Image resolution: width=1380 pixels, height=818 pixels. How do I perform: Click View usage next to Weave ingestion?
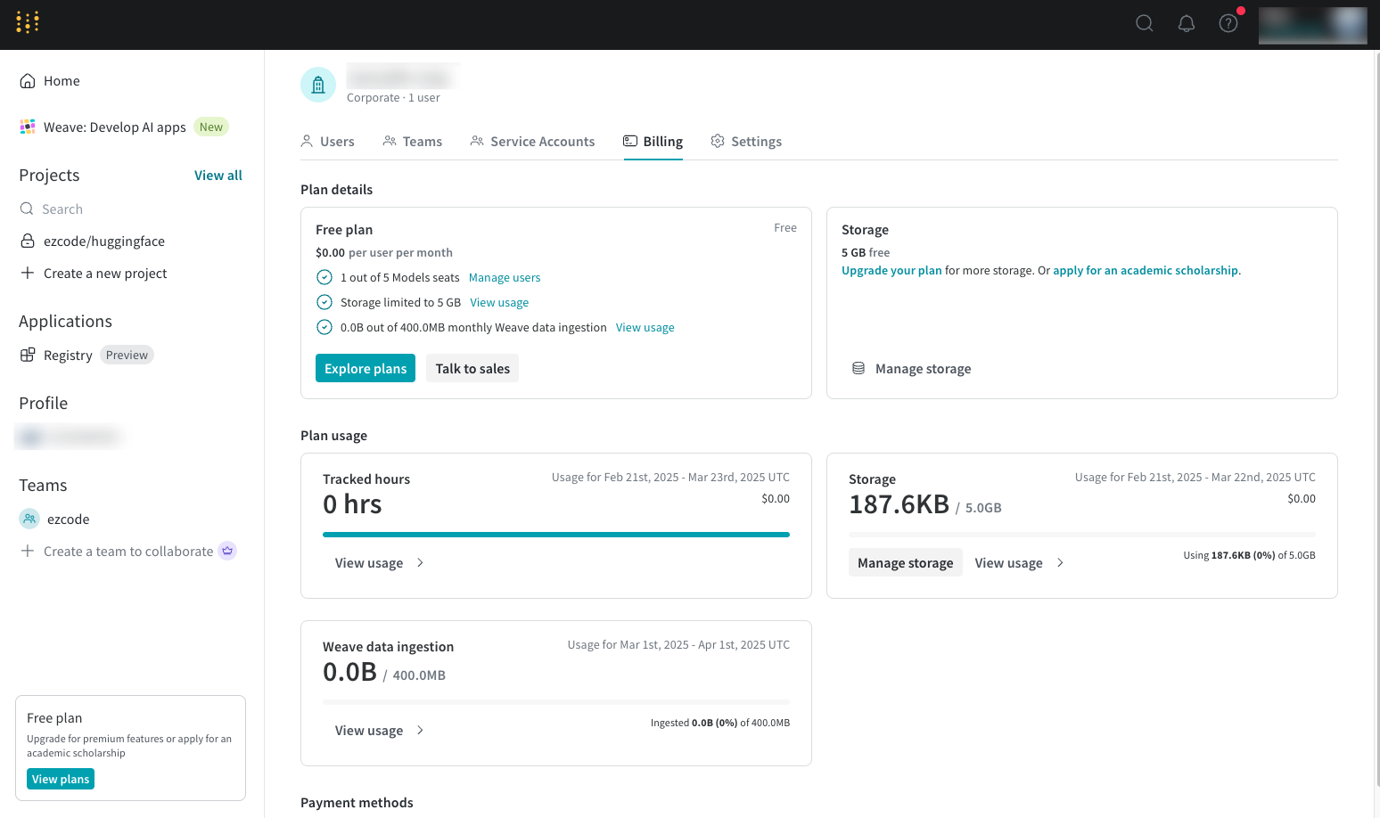[645, 328]
